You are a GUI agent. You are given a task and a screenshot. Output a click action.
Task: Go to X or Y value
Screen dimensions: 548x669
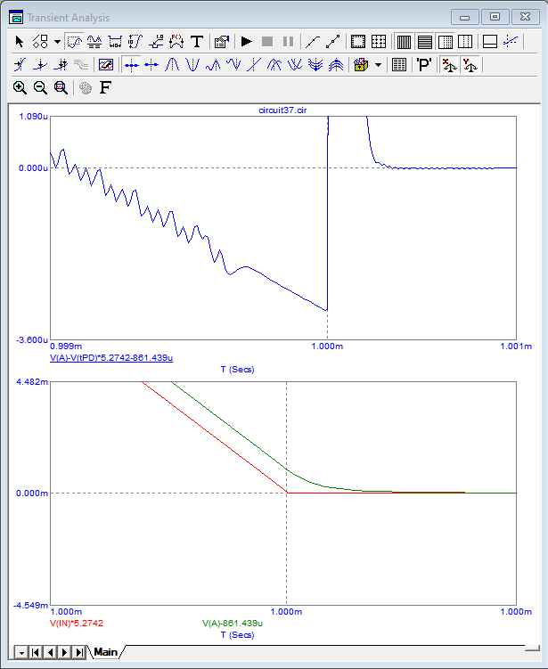tap(61, 65)
